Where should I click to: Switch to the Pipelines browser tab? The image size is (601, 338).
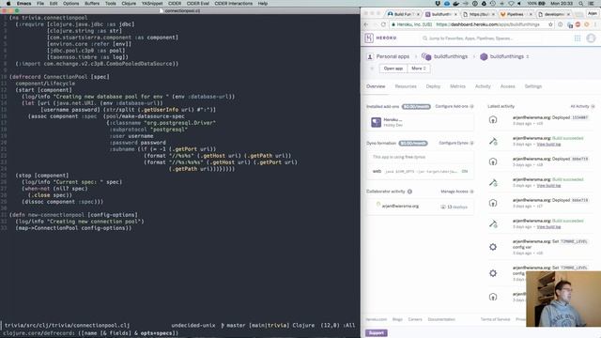(x=516, y=14)
